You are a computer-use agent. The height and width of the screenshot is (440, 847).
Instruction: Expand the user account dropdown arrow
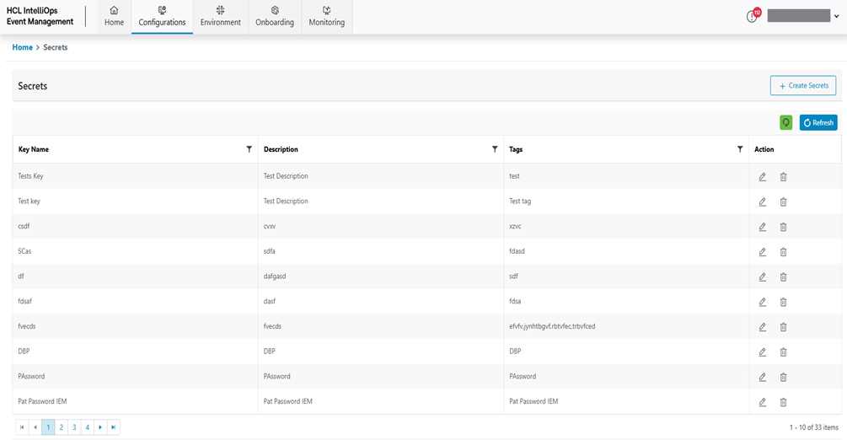(837, 17)
